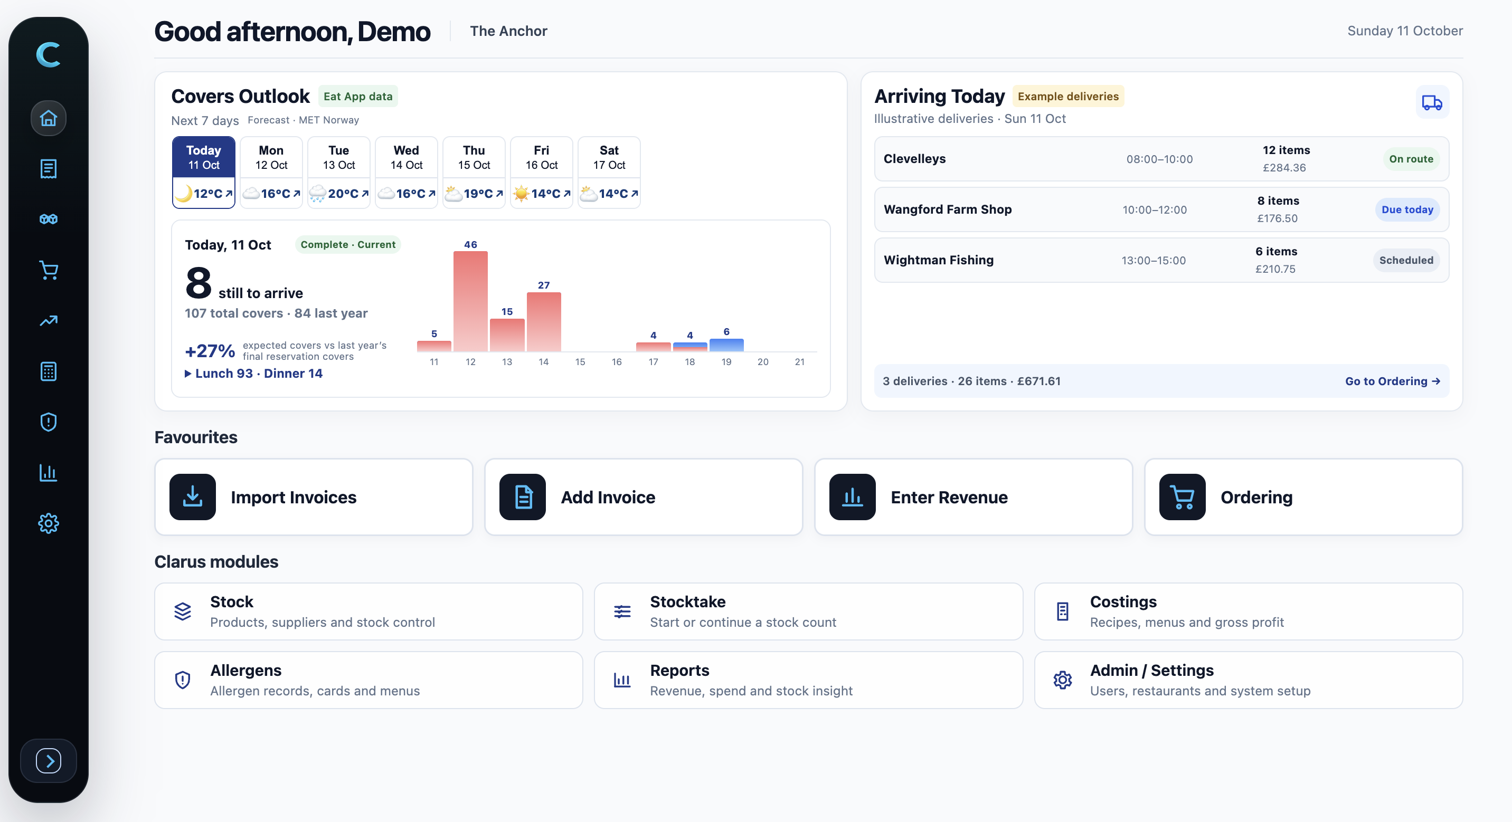The width and height of the screenshot is (1512, 822).
Task: Expand the Lunch 93 · Dinner 14 breakdown
Action: [x=253, y=374]
